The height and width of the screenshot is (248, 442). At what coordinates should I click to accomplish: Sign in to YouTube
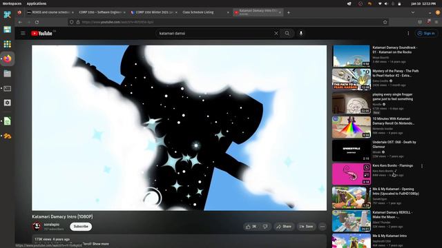click(426, 34)
